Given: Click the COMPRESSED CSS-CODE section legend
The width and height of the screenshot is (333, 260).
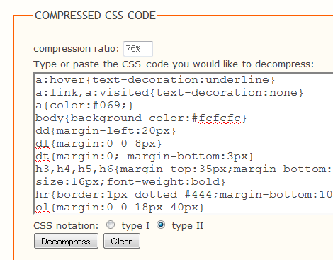Looking at the screenshot, I should click(95, 16).
